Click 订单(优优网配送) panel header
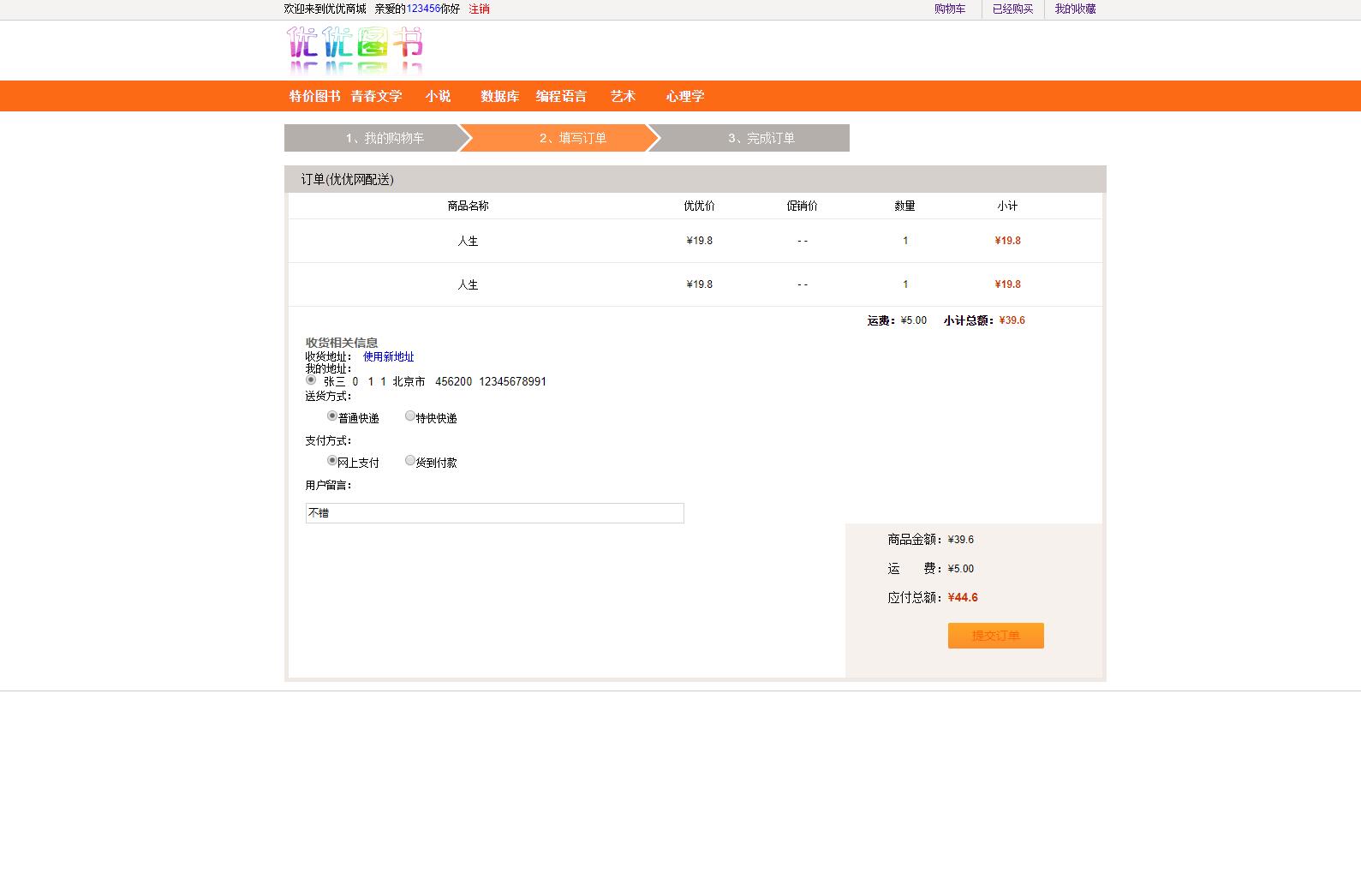The width and height of the screenshot is (1361, 879). (x=695, y=179)
